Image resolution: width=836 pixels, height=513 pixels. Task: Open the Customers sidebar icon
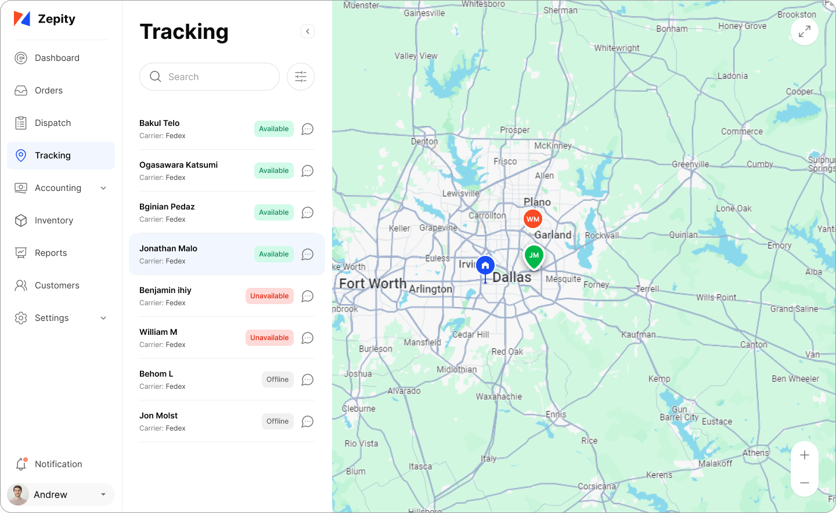(x=21, y=285)
